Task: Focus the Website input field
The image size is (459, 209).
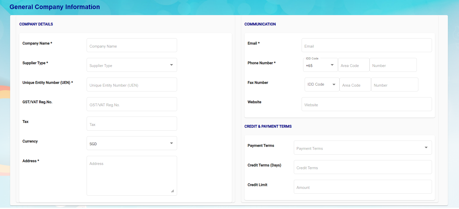Action: (x=366, y=104)
